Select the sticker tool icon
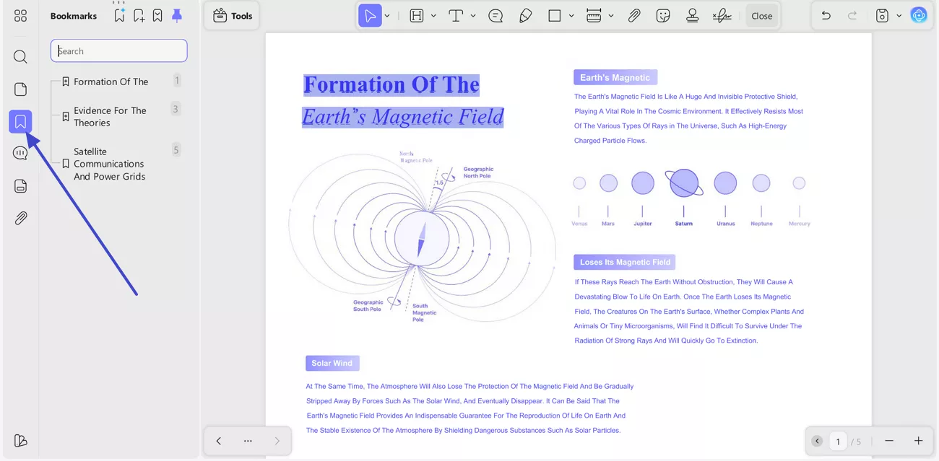The width and height of the screenshot is (939, 461). pos(663,16)
